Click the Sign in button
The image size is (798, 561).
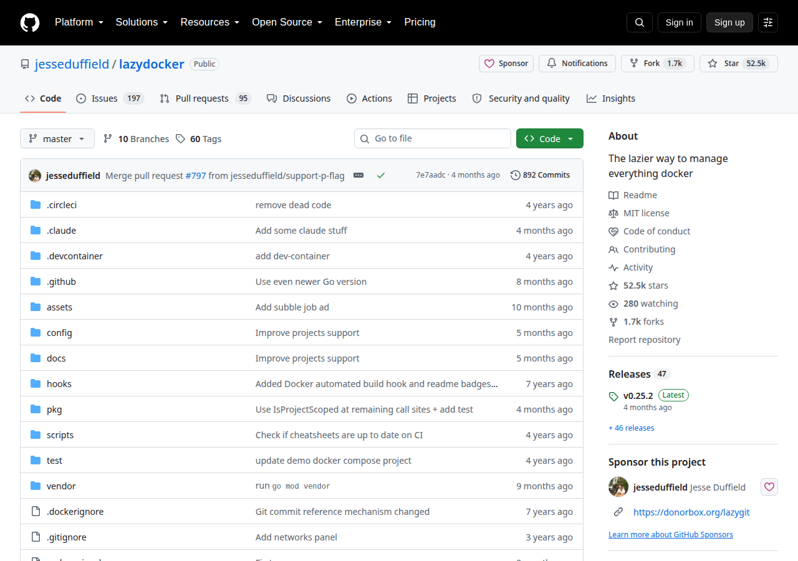[x=680, y=22]
